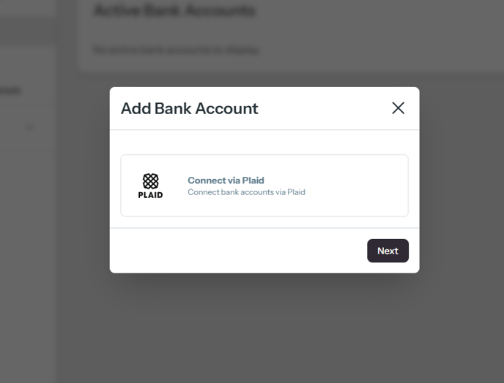Click the empty right side of Plaid card

pyautogui.click(x=357, y=186)
